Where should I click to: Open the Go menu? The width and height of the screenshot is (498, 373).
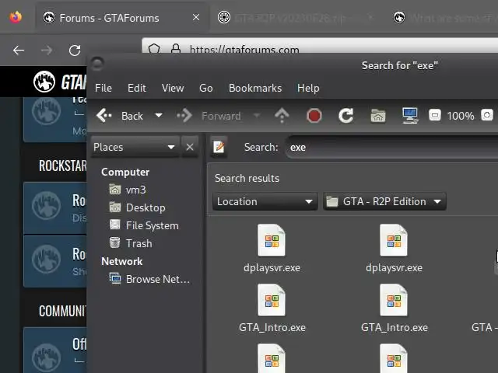(x=205, y=88)
